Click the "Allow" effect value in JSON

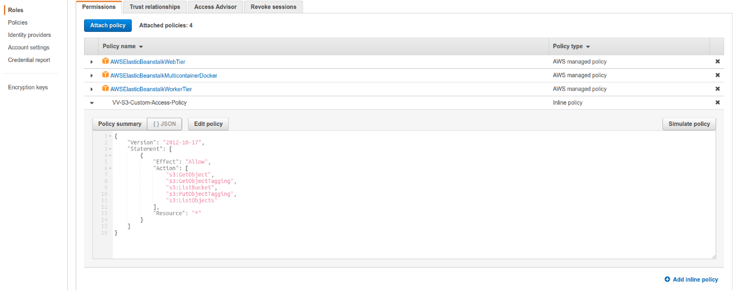point(196,162)
